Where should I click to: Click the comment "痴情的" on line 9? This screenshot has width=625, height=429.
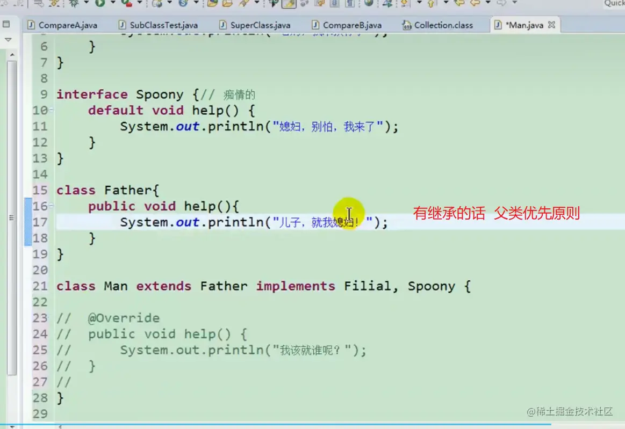(x=239, y=95)
